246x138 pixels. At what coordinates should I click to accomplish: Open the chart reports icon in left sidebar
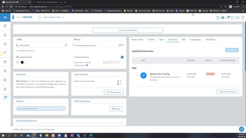(x=5, y=89)
